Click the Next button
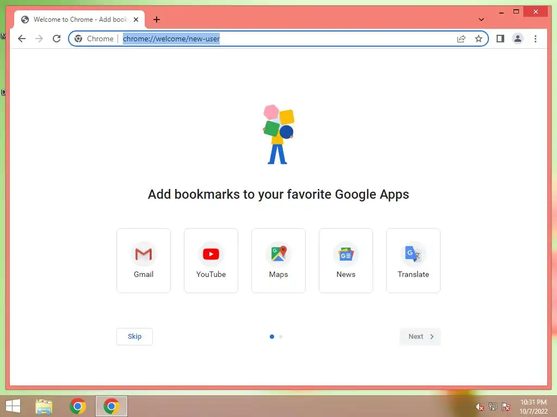 420,337
